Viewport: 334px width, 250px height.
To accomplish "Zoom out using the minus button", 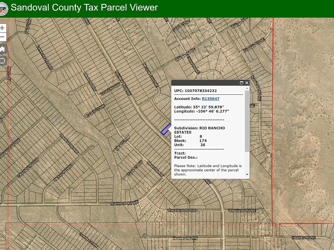I will [2, 37].
